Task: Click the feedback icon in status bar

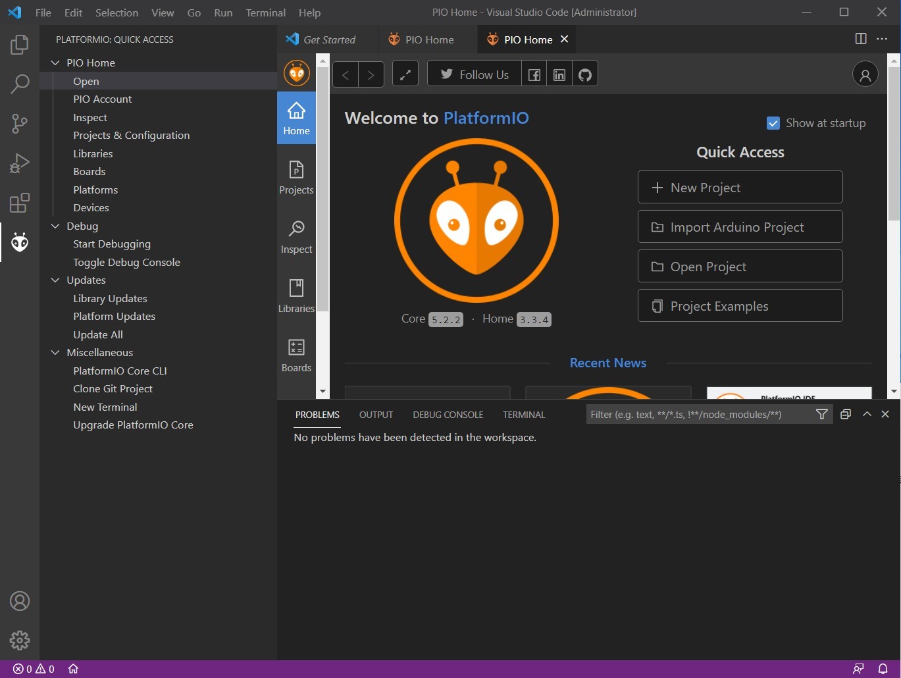Action: click(x=858, y=669)
